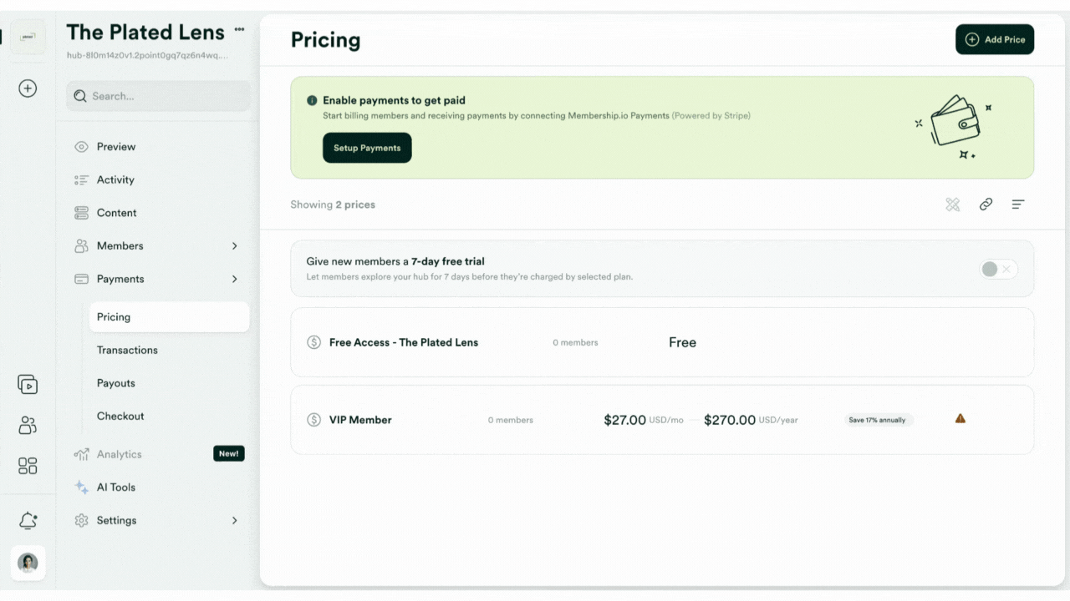The height and width of the screenshot is (601, 1070).
Task: Click the warning triangle on VIP Member
Action: (x=960, y=419)
